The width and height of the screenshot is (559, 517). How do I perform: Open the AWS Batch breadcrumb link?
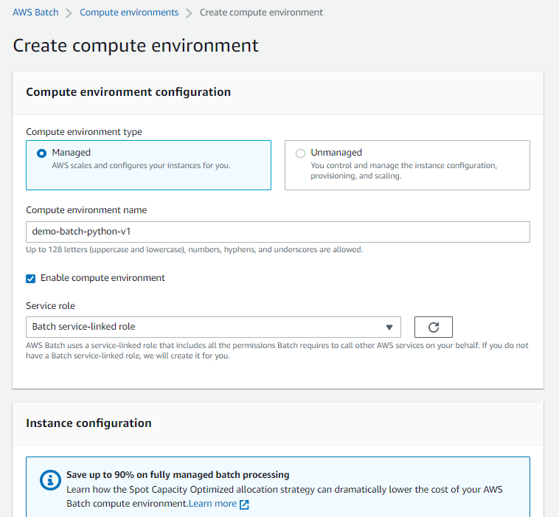(35, 13)
